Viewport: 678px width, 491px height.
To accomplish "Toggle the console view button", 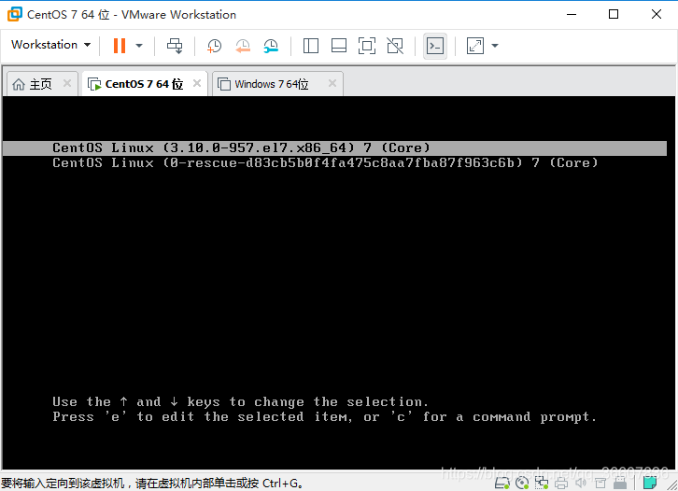I will coord(435,46).
